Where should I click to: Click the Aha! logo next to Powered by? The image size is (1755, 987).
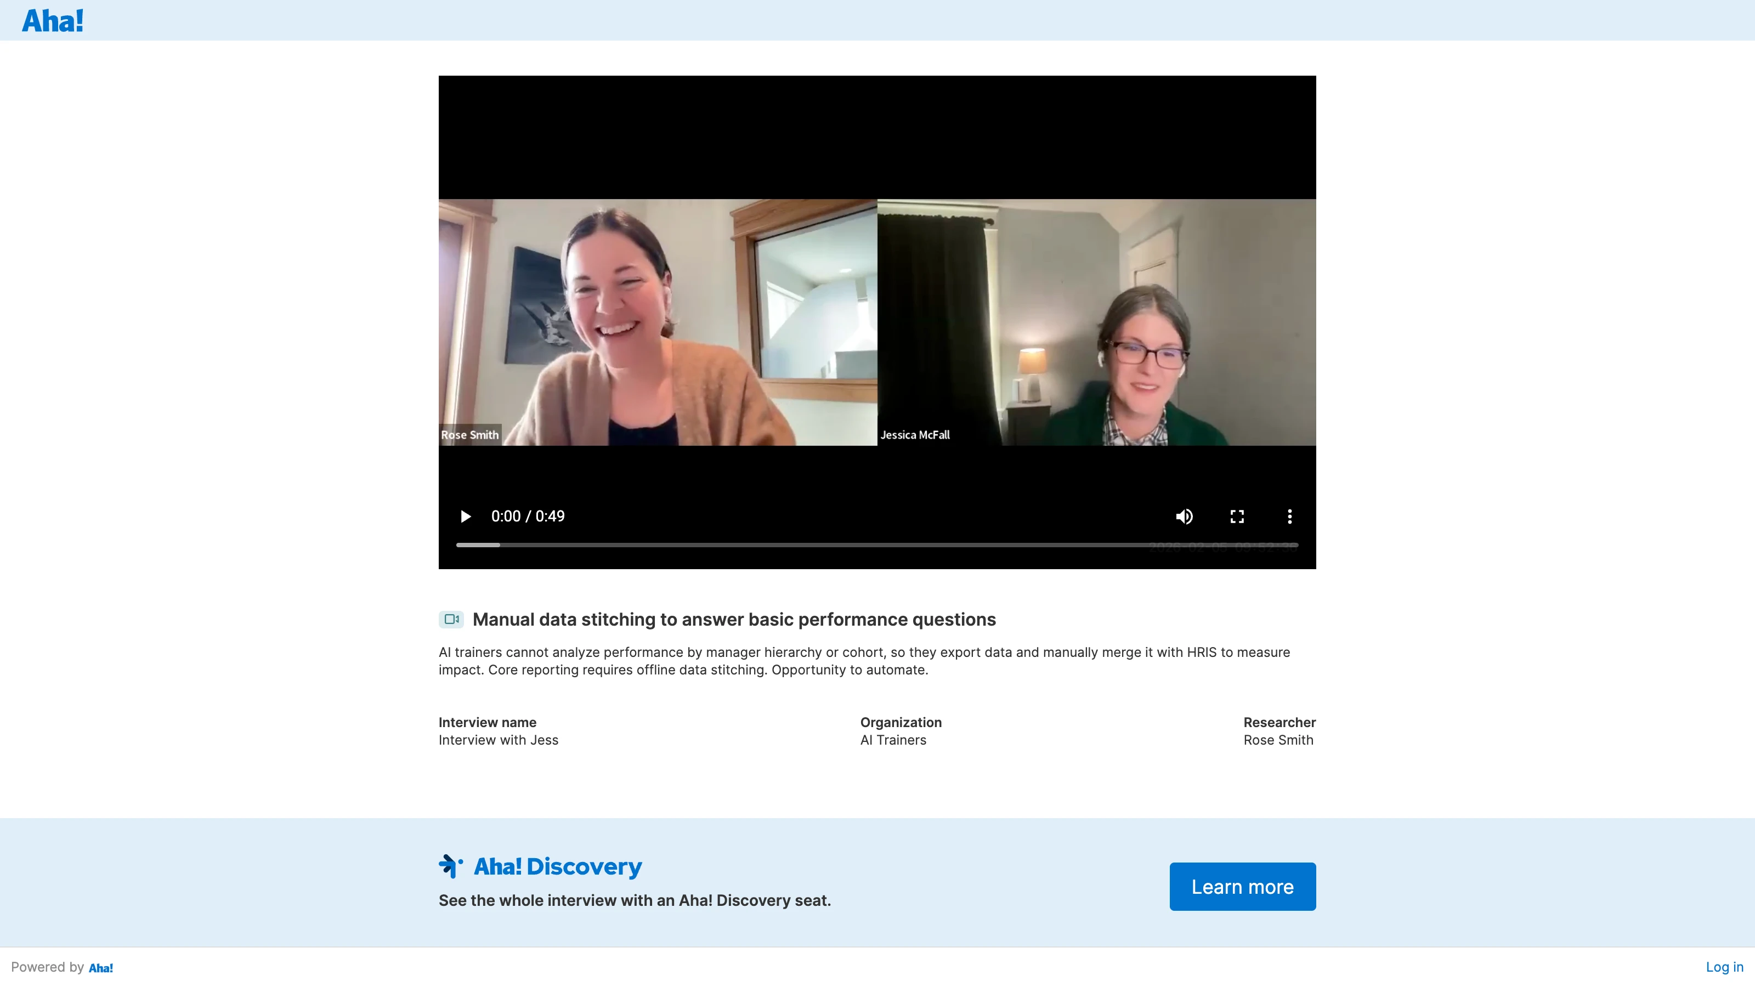point(101,968)
